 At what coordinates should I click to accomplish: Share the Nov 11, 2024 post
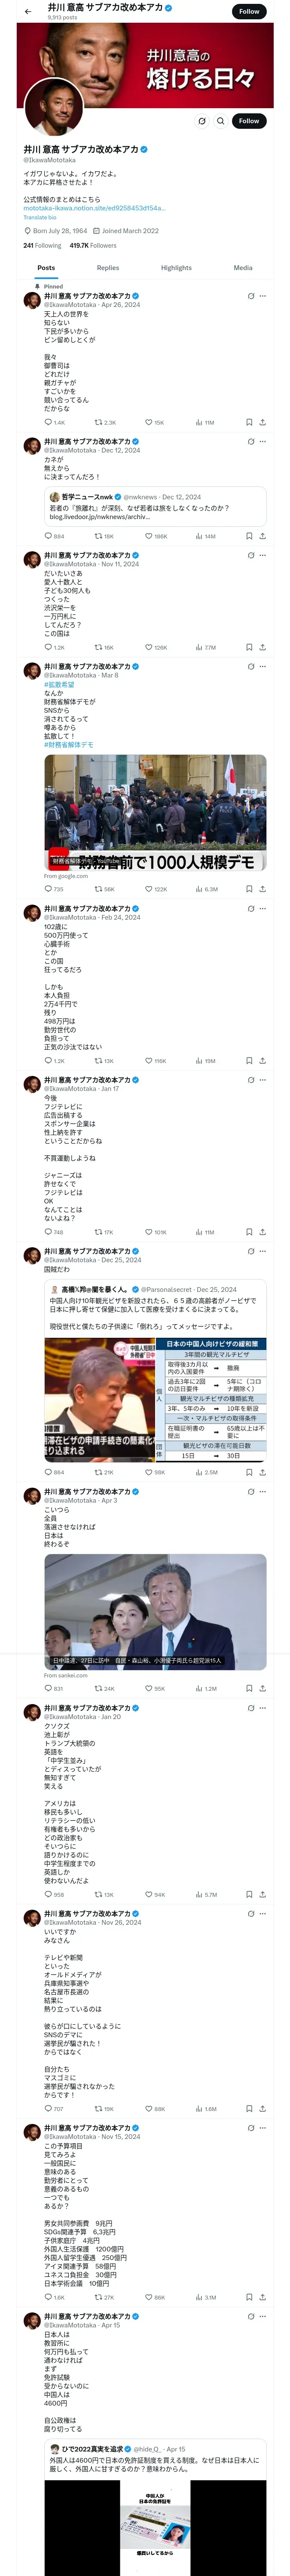pyautogui.click(x=262, y=647)
